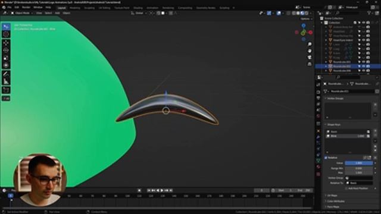This screenshot has height=214, width=381.
Task: Collapse the Vertex Groups panel
Action: (x=326, y=99)
